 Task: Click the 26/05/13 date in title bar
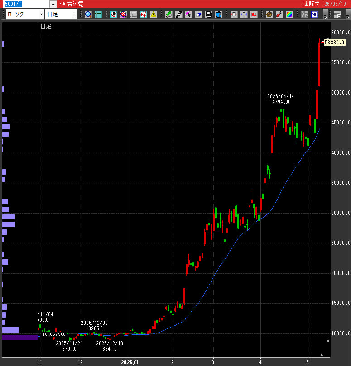(x=335, y=4)
